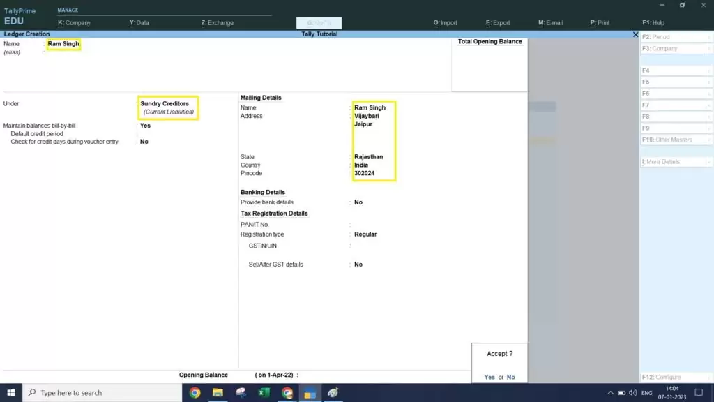Image resolution: width=714 pixels, height=402 pixels.
Task: Select the State field Rajasthan
Action: [x=368, y=157]
